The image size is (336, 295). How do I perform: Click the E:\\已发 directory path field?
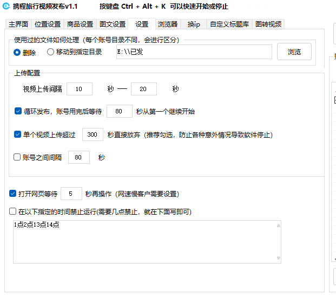194,52
